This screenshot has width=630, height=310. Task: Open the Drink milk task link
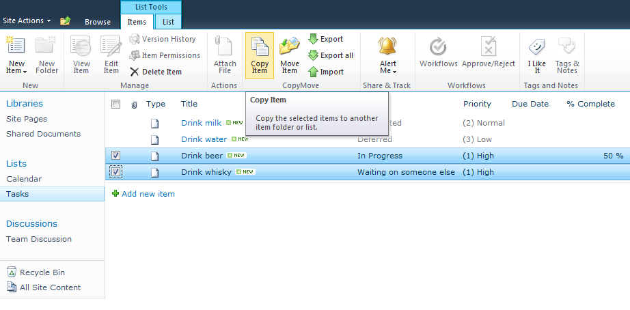coord(201,123)
